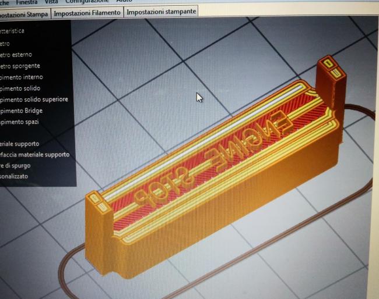Image resolution: width=379 pixels, height=299 pixels.
Task: Switch to the Impostazioni stampante tab
Action: [x=161, y=12]
